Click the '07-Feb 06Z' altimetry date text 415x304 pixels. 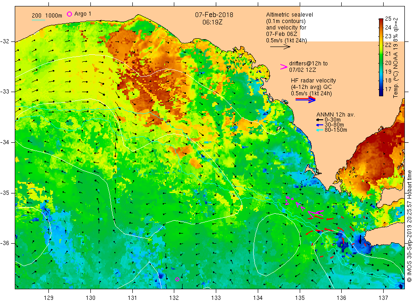click(x=282, y=34)
